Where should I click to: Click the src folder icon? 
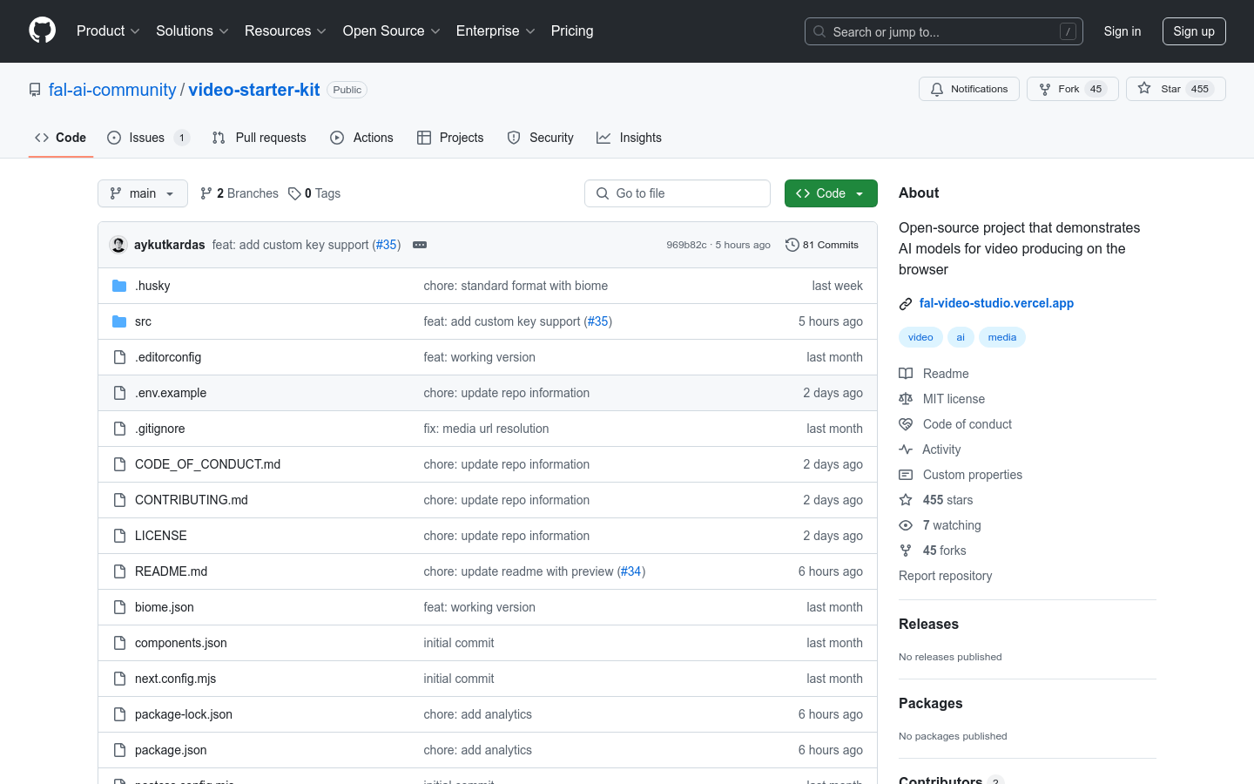point(119,321)
